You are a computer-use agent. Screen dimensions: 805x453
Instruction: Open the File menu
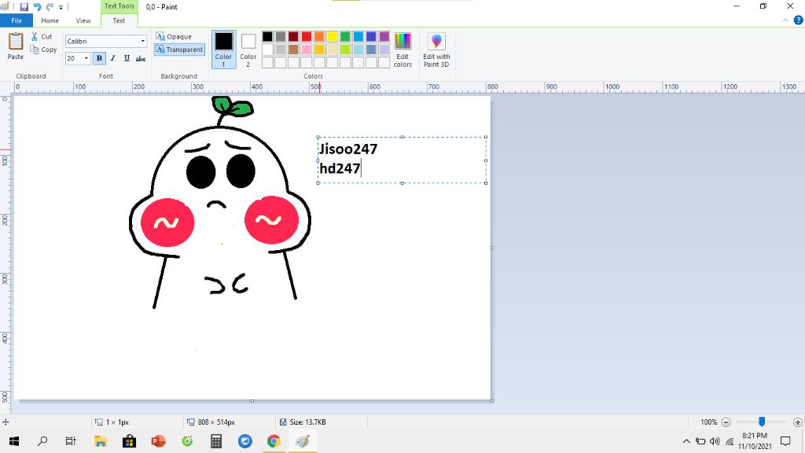[17, 20]
